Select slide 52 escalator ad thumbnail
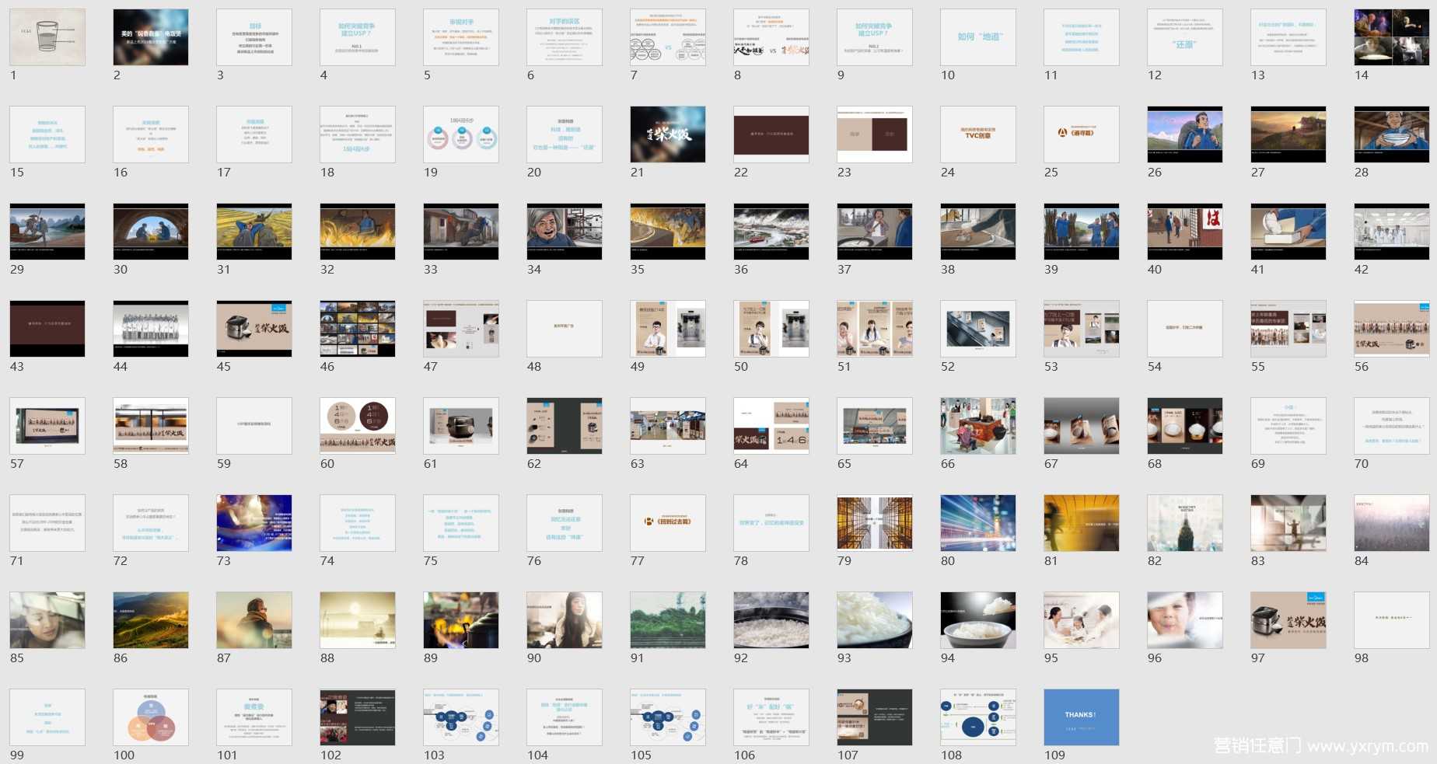 click(978, 329)
